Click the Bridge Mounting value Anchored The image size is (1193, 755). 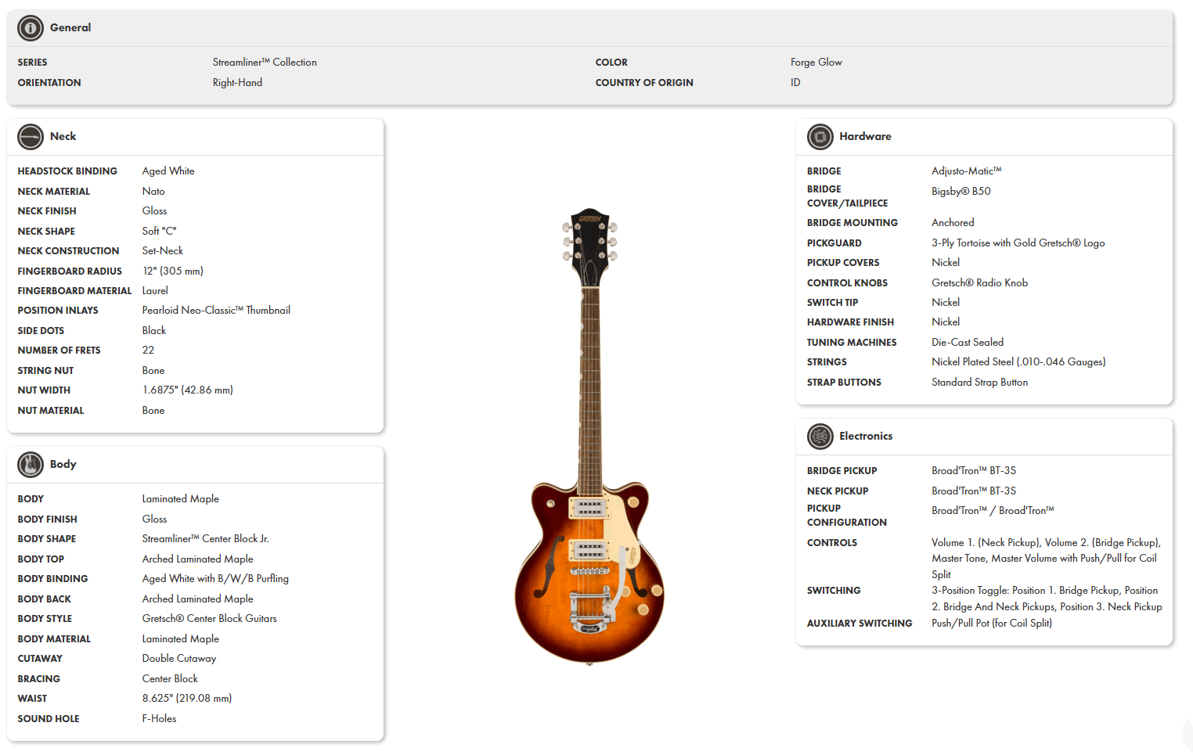tap(953, 222)
